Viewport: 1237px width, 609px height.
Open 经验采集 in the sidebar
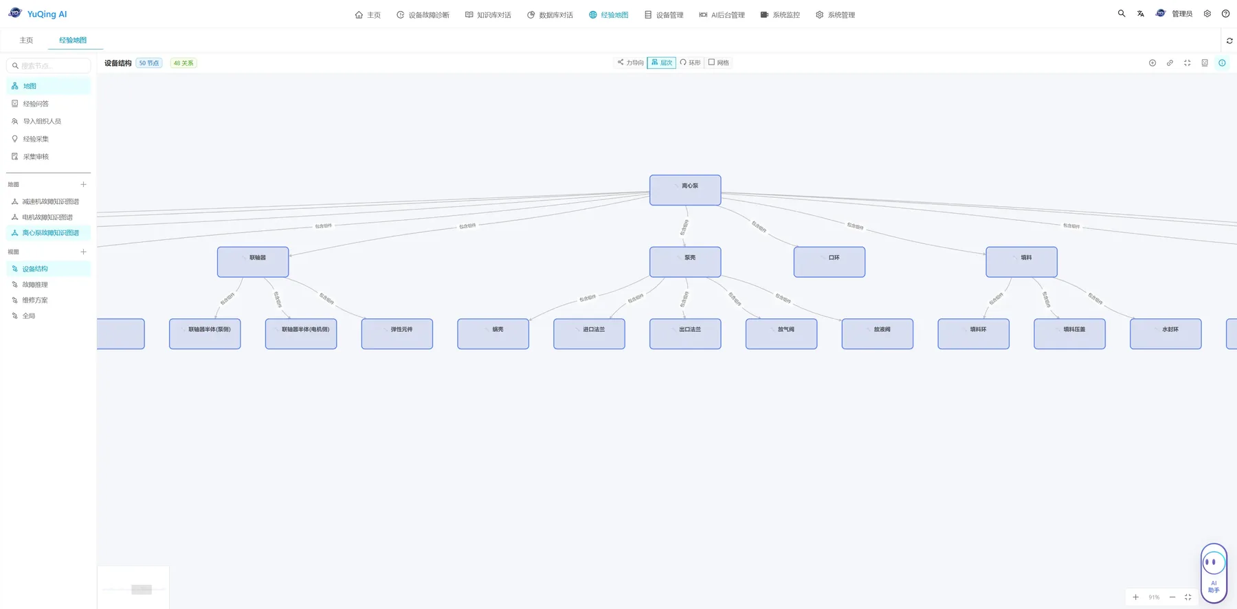(x=48, y=139)
